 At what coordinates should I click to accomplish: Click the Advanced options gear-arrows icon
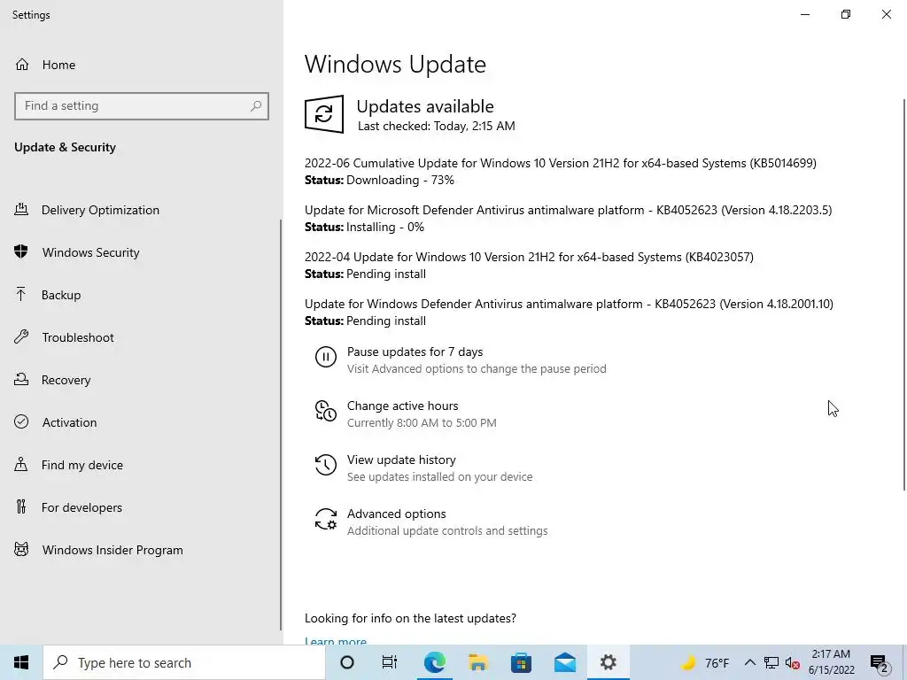pyautogui.click(x=326, y=519)
